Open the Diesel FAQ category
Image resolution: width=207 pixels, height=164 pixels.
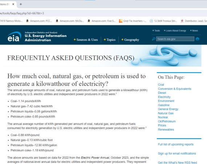pyautogui.click(x=162, y=93)
